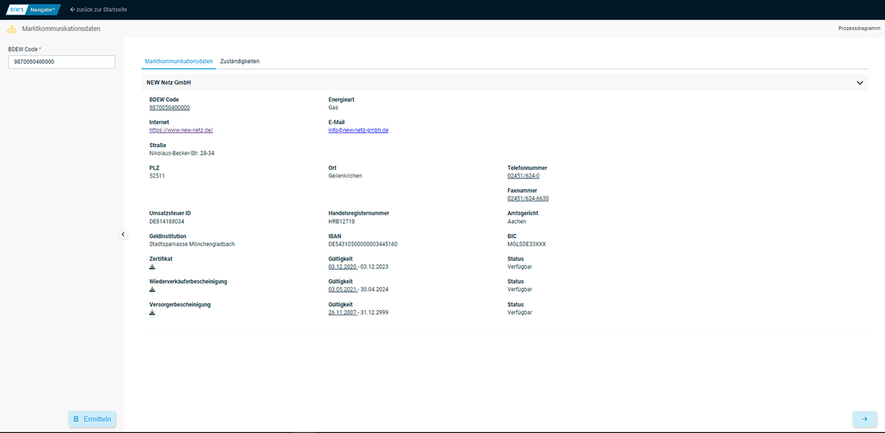
Task: Click validity date 26.11.2007
Action: (342, 313)
